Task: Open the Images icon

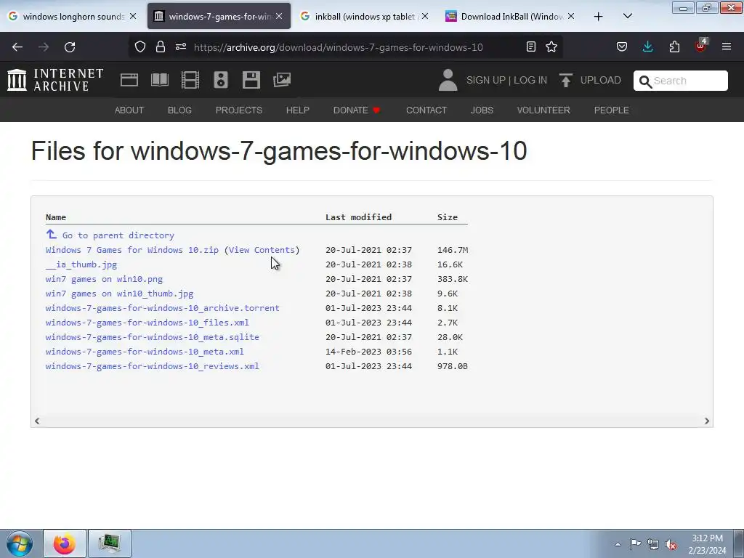Action: [x=282, y=80]
